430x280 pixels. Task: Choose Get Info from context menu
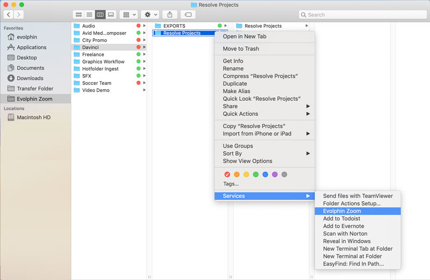click(x=264, y=61)
